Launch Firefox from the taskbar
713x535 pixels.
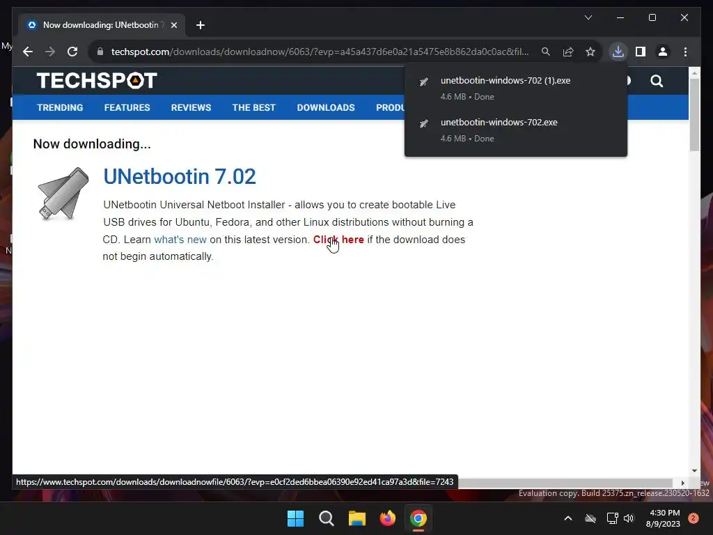387,518
